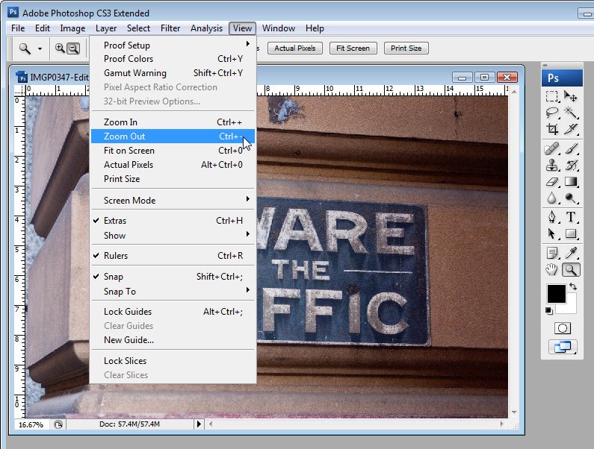This screenshot has height=449, width=594.
Task: Choose Actual Pixels in the View menu
Action: [x=173, y=165]
